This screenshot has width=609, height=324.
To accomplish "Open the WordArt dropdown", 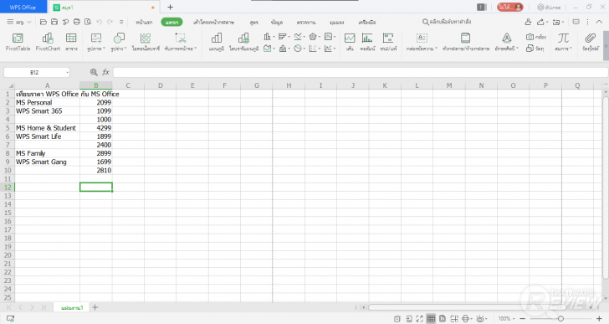I will click(x=507, y=42).
